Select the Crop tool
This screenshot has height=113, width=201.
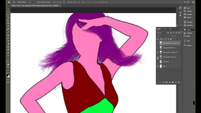click(8, 20)
